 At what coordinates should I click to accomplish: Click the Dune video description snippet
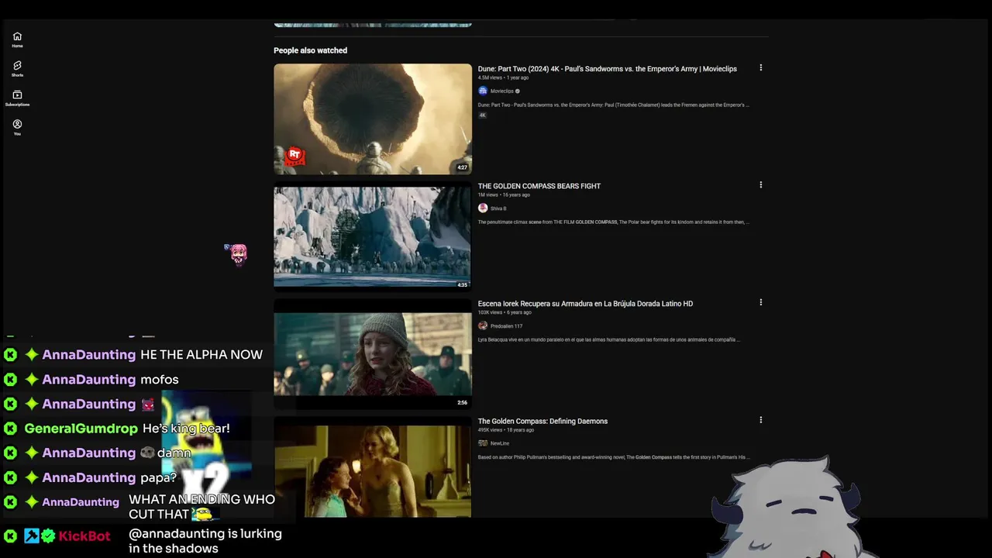pos(613,105)
